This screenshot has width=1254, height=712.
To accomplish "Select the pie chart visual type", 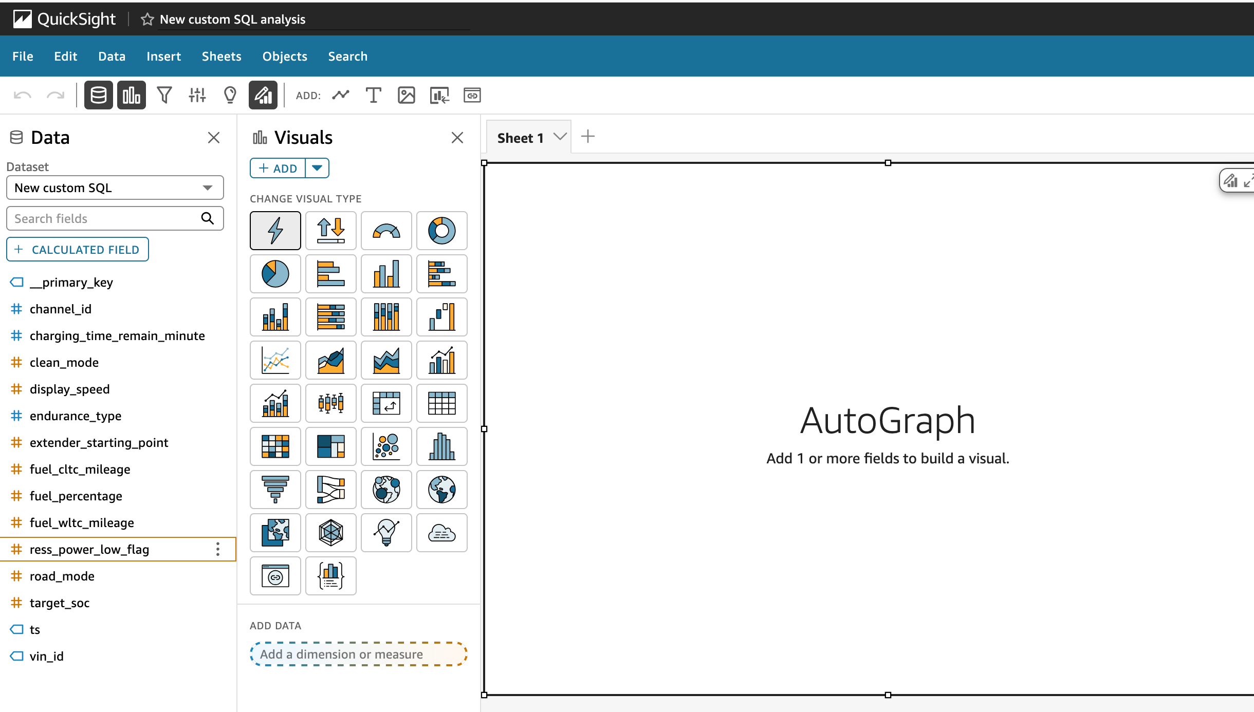I will click(x=275, y=274).
